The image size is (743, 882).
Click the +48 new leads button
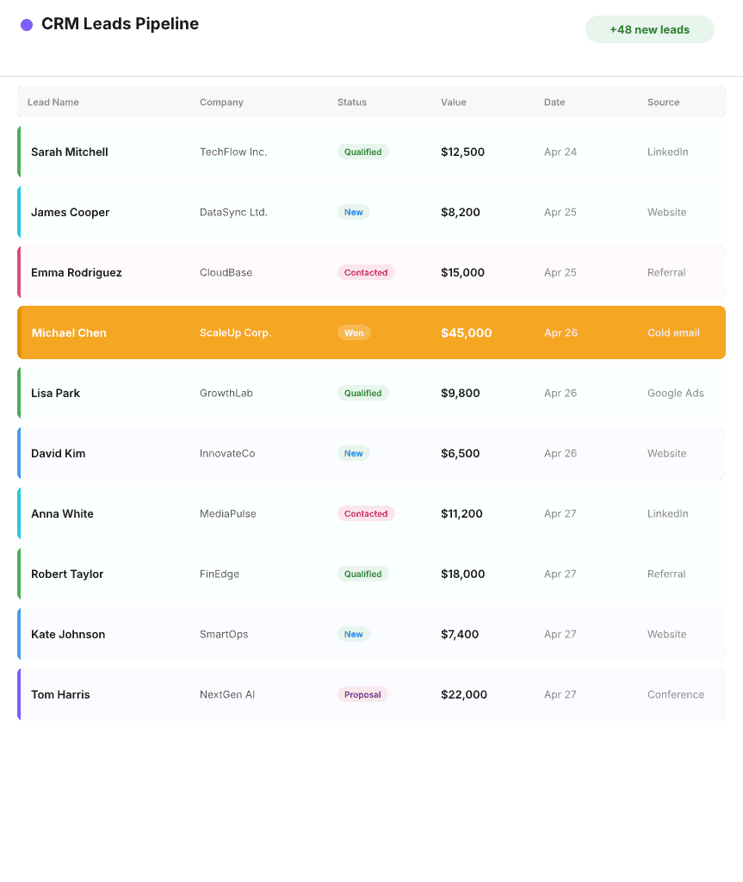[650, 28]
